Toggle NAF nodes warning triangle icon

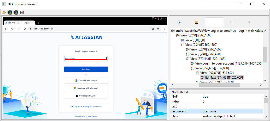tap(196, 22)
